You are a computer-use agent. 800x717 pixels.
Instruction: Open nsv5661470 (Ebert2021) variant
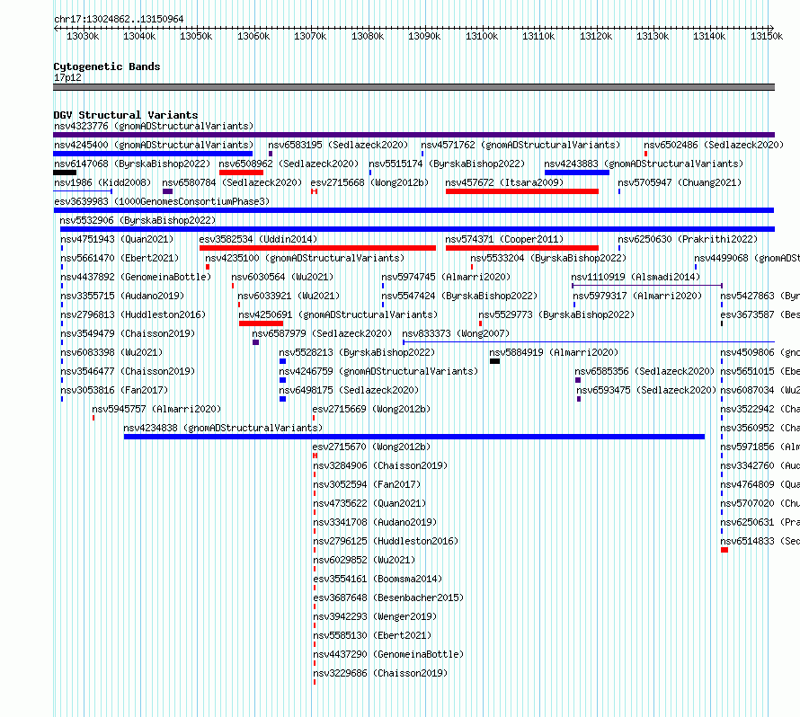(120, 258)
